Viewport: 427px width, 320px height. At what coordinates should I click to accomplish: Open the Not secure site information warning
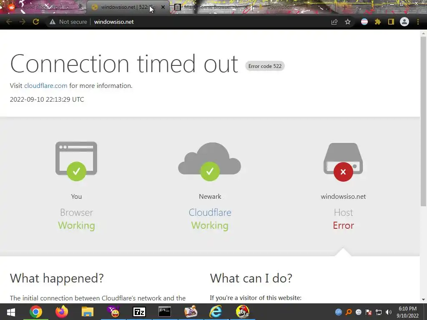pos(68,22)
